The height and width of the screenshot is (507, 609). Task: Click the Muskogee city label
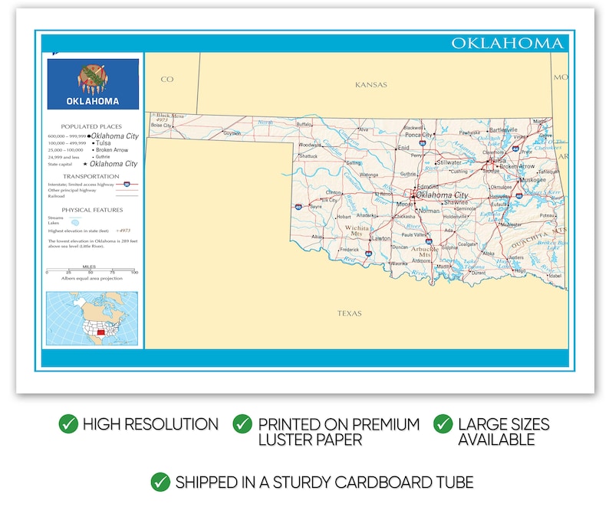pos(533,180)
